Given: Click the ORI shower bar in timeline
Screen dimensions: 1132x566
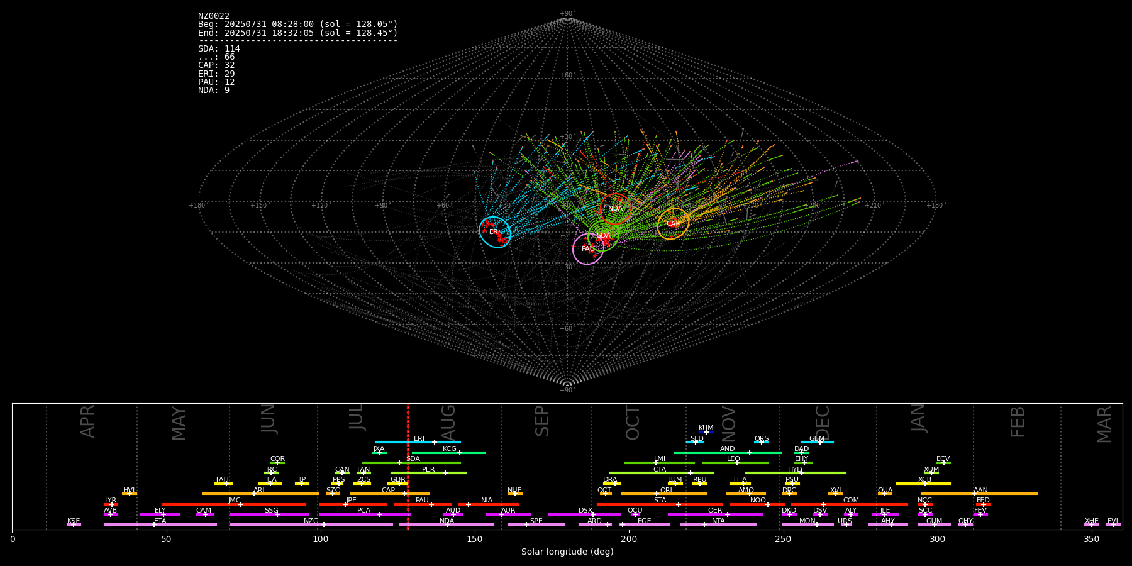Looking at the screenshot, I should 664,494.
